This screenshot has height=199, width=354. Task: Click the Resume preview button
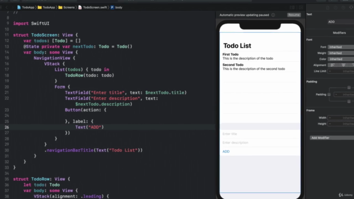click(x=294, y=15)
